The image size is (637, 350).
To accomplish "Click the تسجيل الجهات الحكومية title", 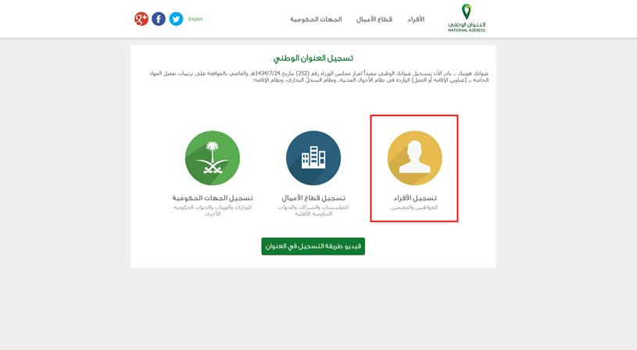I will point(213,198).
